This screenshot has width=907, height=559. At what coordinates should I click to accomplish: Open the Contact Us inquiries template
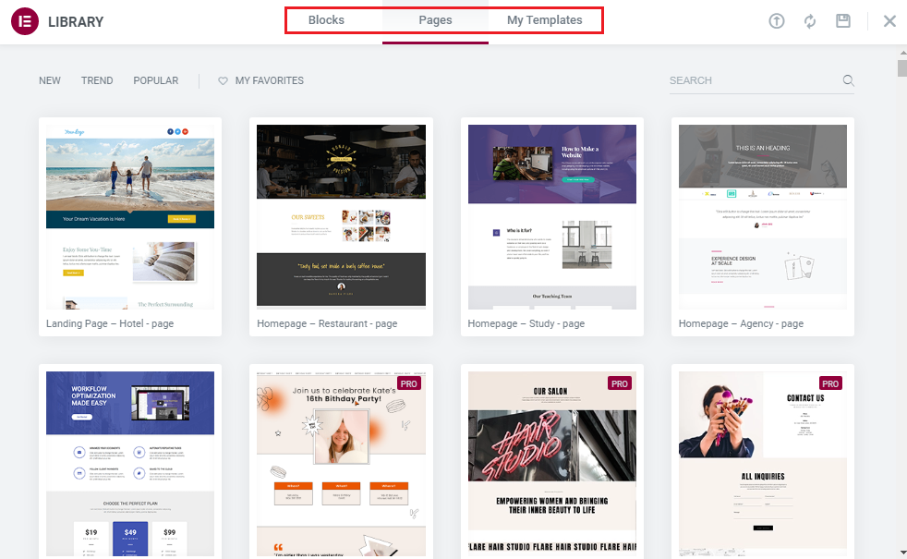[x=762, y=464]
